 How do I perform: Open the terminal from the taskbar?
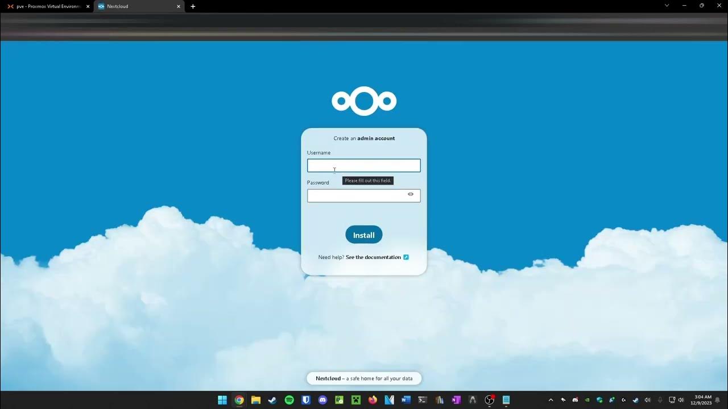[423, 400]
